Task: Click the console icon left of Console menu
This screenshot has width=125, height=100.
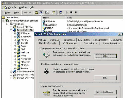Action: point(5,7)
